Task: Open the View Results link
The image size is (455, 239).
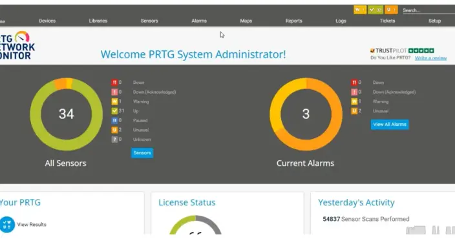Action: coord(32,225)
